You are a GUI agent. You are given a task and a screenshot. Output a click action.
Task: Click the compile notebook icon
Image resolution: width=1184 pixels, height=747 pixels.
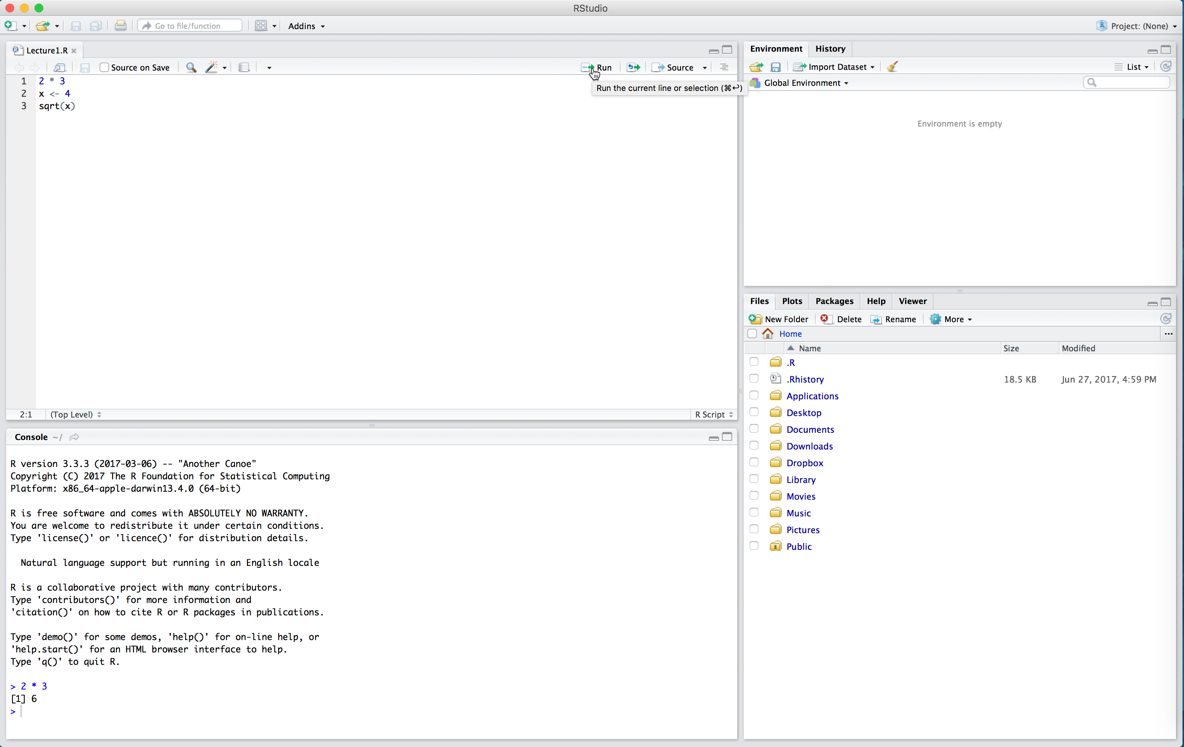coord(244,67)
